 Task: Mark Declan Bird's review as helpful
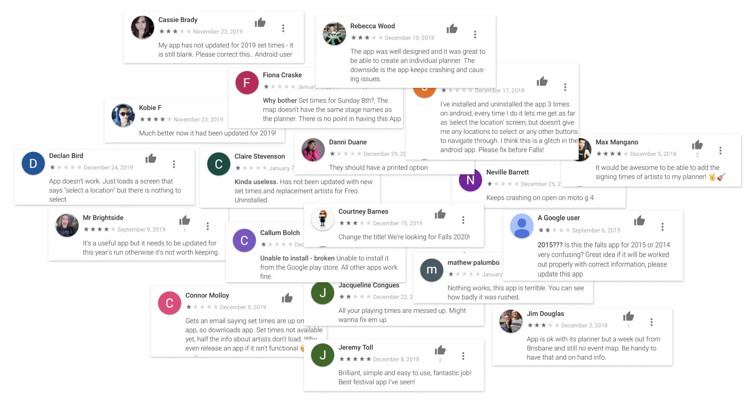151,159
